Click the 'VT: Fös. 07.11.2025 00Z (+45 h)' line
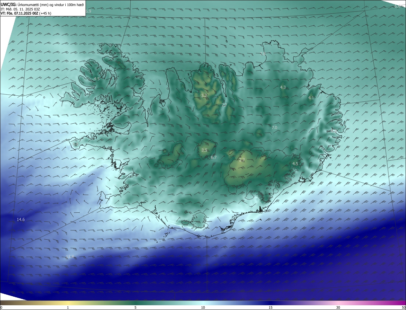The width and height of the screenshot is (406, 310). (26, 13)
